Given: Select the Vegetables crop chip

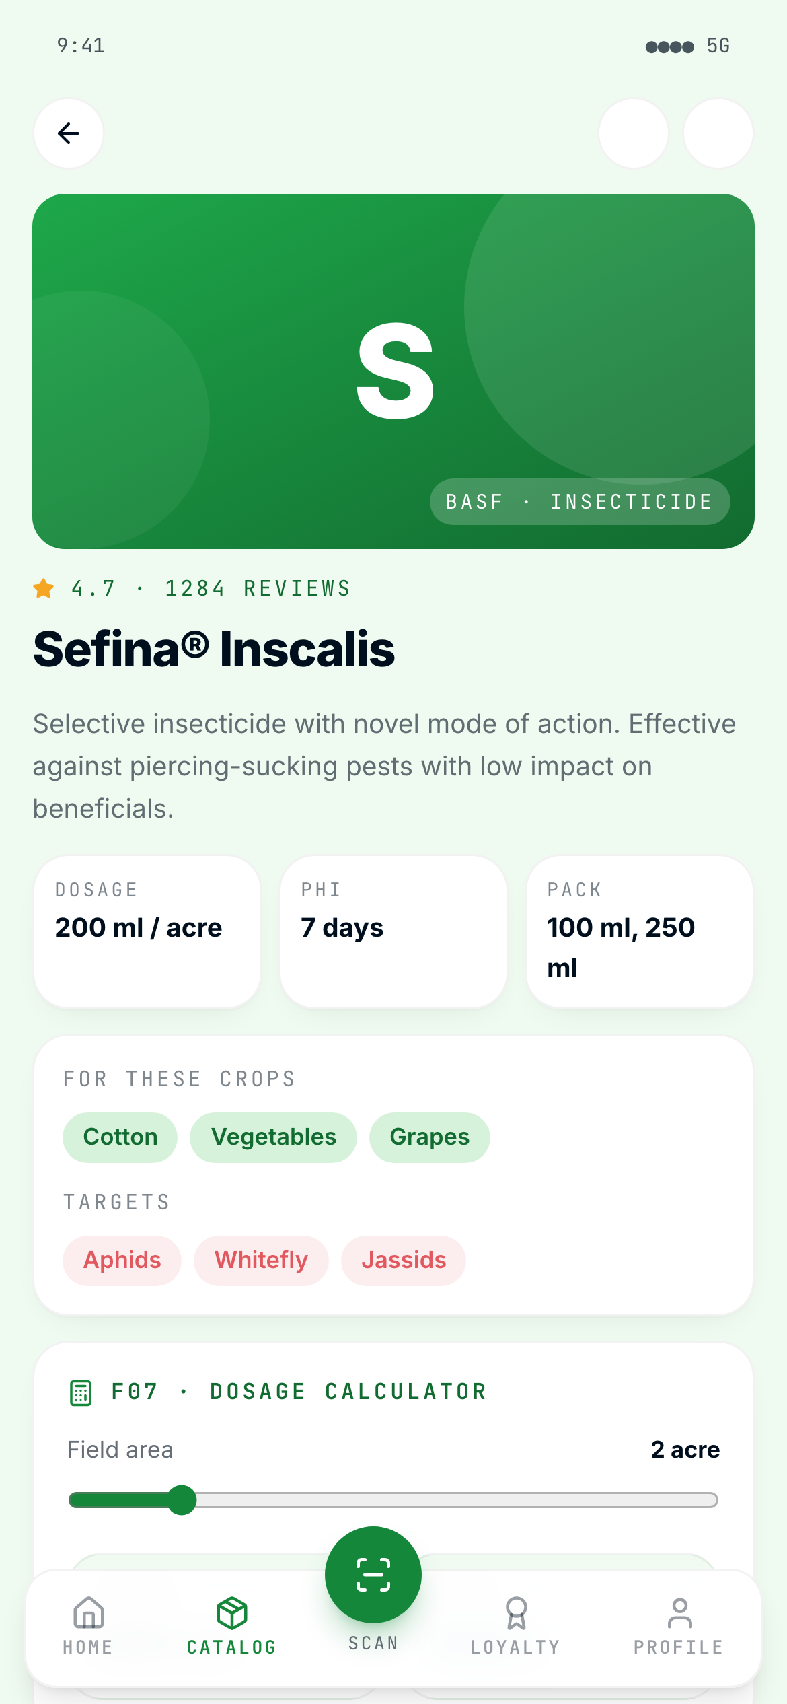Looking at the screenshot, I should [273, 1137].
